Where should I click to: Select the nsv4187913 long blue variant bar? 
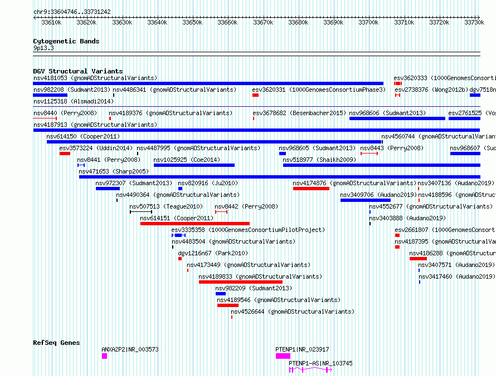(256, 130)
